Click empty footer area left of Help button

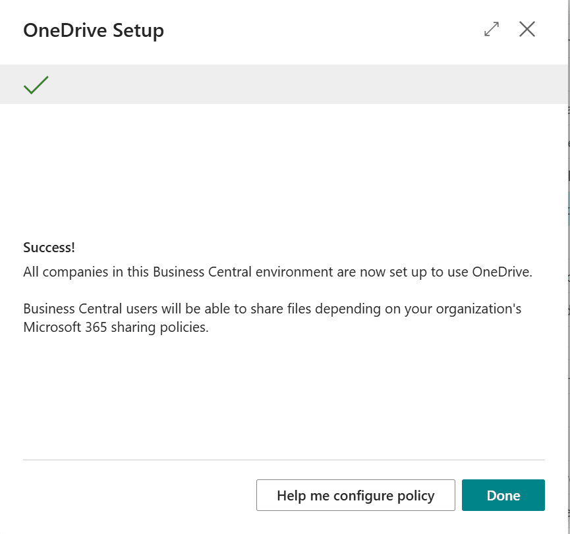(x=132, y=495)
